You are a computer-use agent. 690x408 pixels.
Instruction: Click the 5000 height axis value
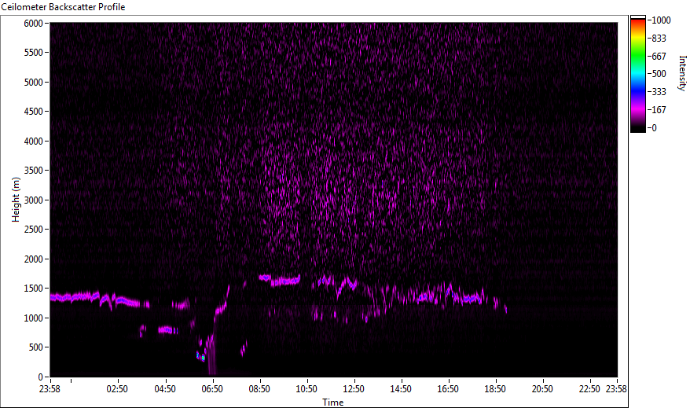tap(34, 83)
